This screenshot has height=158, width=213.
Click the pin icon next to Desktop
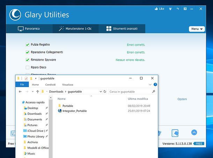click(x=46, y=108)
